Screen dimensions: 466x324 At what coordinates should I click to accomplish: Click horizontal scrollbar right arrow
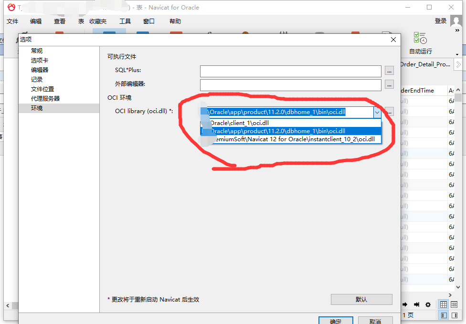450,295
